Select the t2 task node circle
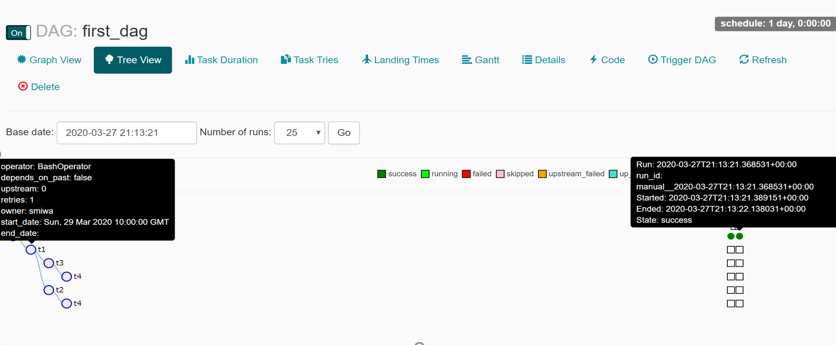The width and height of the screenshot is (836, 345). 49,290
